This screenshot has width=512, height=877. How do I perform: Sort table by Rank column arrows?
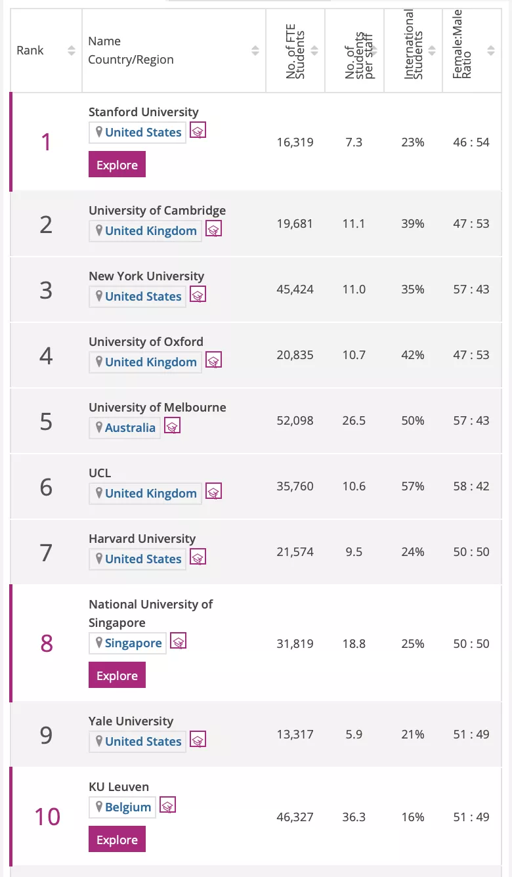(x=72, y=51)
